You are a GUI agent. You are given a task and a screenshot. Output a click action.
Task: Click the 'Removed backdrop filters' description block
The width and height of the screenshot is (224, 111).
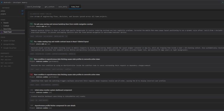[127, 31]
